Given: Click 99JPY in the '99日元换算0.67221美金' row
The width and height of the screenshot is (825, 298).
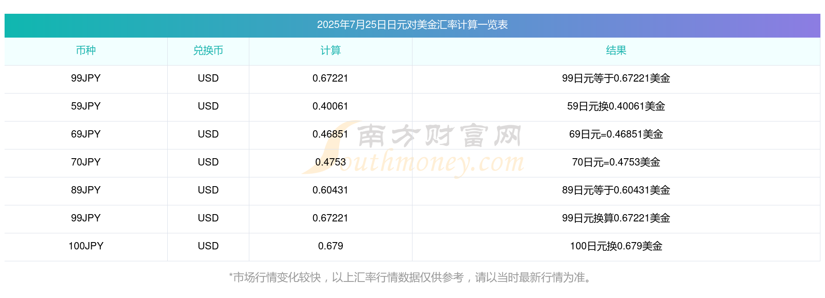Looking at the screenshot, I should pyautogui.click(x=86, y=218).
